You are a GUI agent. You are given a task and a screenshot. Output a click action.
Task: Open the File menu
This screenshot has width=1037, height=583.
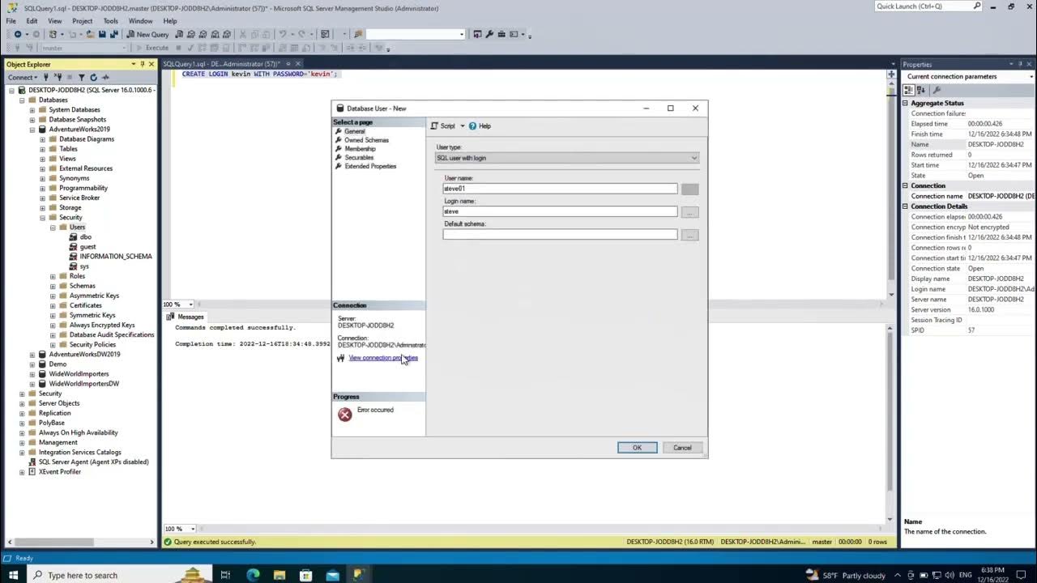point(11,21)
